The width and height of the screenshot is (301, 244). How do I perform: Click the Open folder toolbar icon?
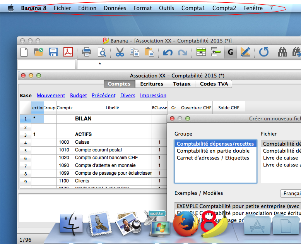[39, 52]
